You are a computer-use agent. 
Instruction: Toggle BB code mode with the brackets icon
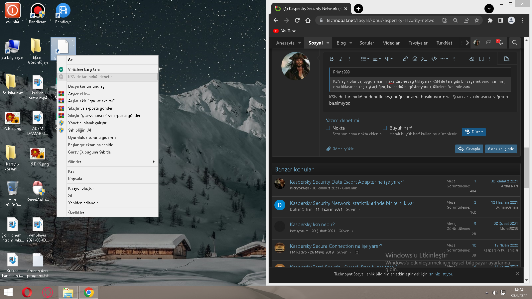[481, 59]
